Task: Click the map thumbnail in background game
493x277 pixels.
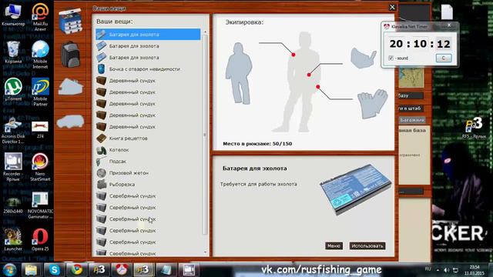Action: [x=411, y=78]
